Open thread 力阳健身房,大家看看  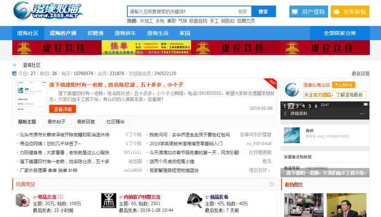click(65, 153)
